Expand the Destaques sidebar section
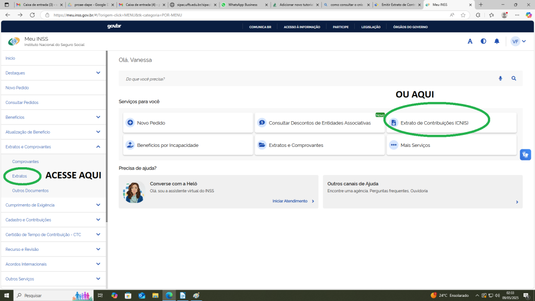 pyautogui.click(x=98, y=73)
